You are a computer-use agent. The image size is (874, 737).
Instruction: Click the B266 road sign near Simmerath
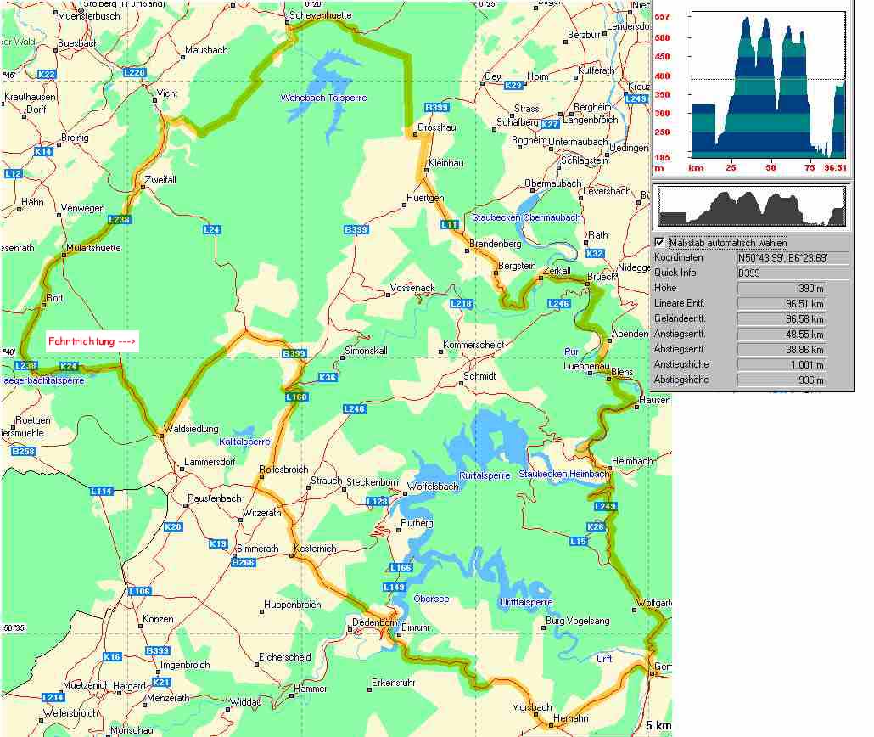point(243,562)
